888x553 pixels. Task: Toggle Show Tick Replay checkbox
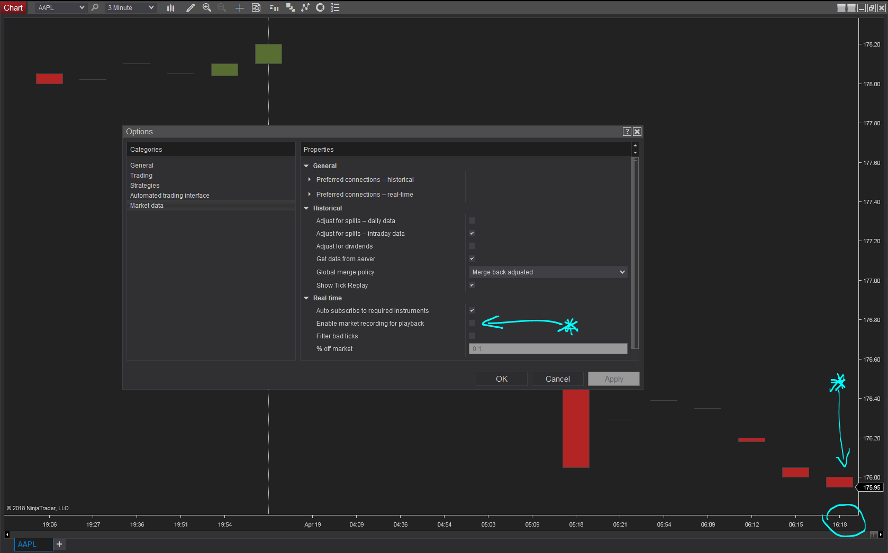(x=472, y=285)
